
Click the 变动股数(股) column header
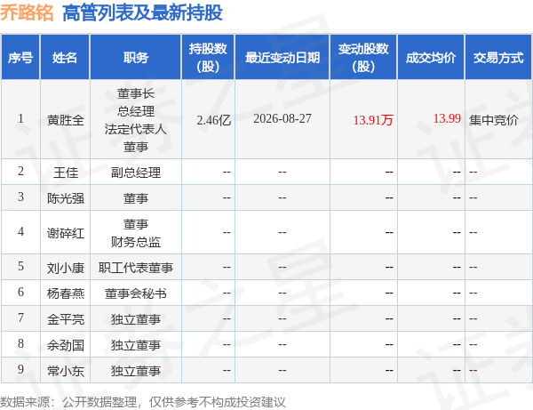click(363, 57)
